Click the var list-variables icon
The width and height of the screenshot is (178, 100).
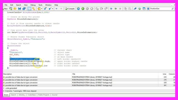click(46, 9)
